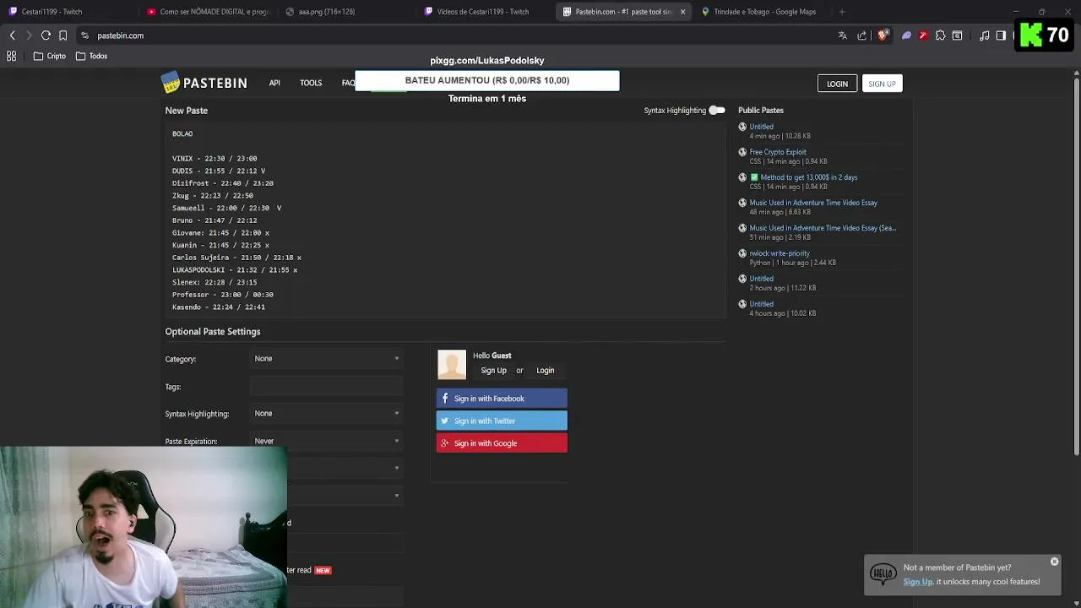Click the translate page icon
Viewport: 1081px width, 608px height.
pyautogui.click(x=842, y=35)
